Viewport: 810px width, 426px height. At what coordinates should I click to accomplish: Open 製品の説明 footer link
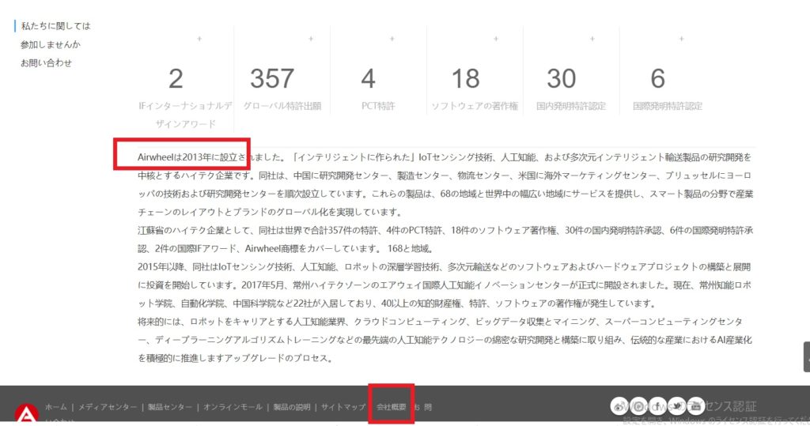pyautogui.click(x=291, y=407)
